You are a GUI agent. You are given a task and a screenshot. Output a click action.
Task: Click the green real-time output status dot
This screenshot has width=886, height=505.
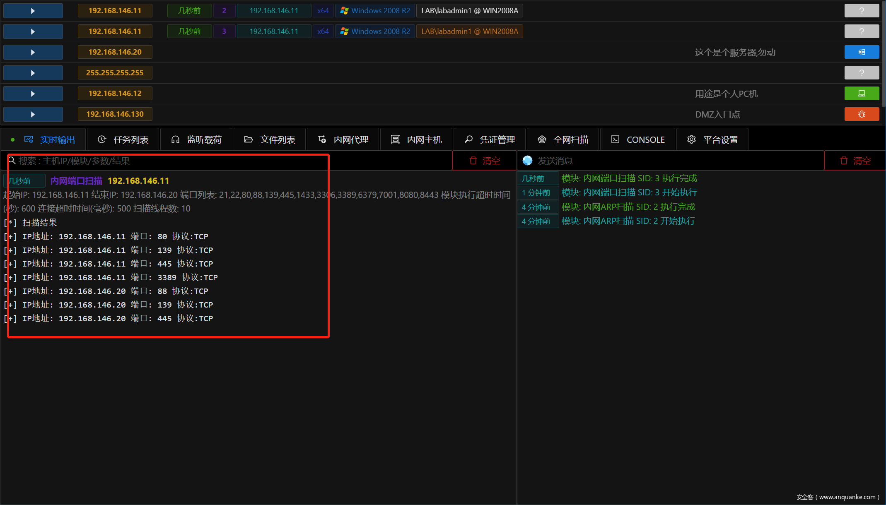point(13,140)
